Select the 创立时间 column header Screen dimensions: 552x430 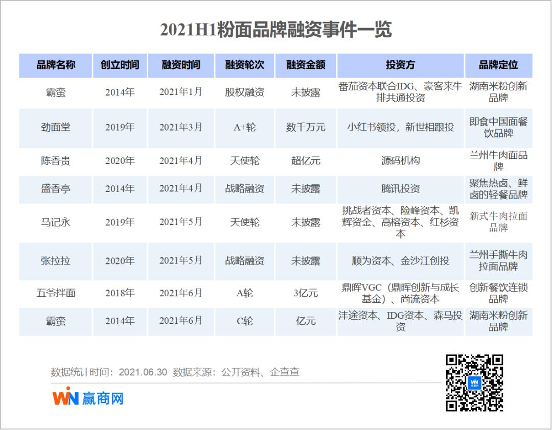pyautogui.click(x=121, y=65)
